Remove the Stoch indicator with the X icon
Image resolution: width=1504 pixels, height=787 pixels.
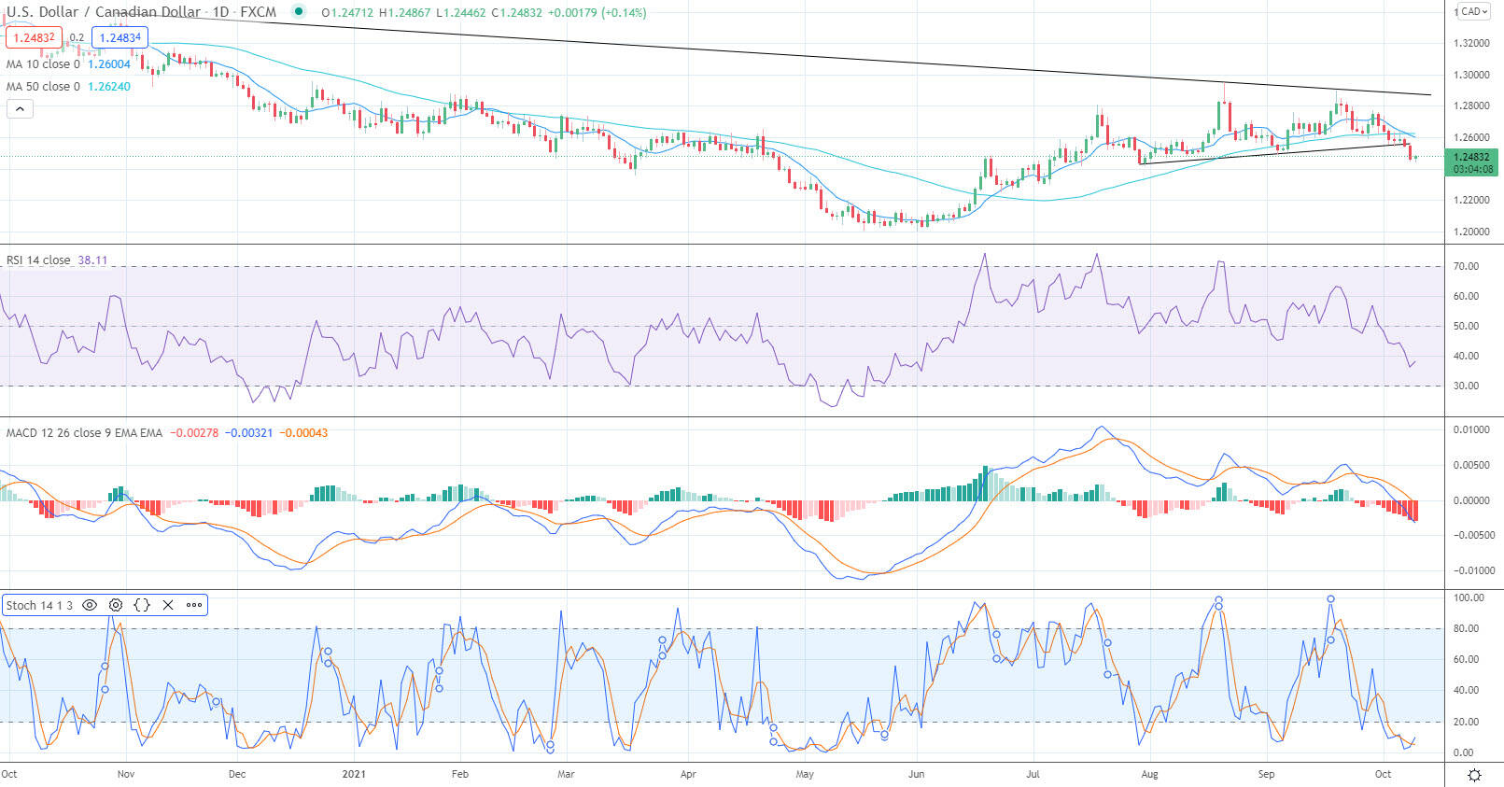click(x=168, y=605)
